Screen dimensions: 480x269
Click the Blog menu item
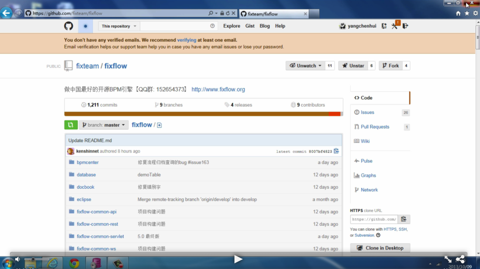265,26
